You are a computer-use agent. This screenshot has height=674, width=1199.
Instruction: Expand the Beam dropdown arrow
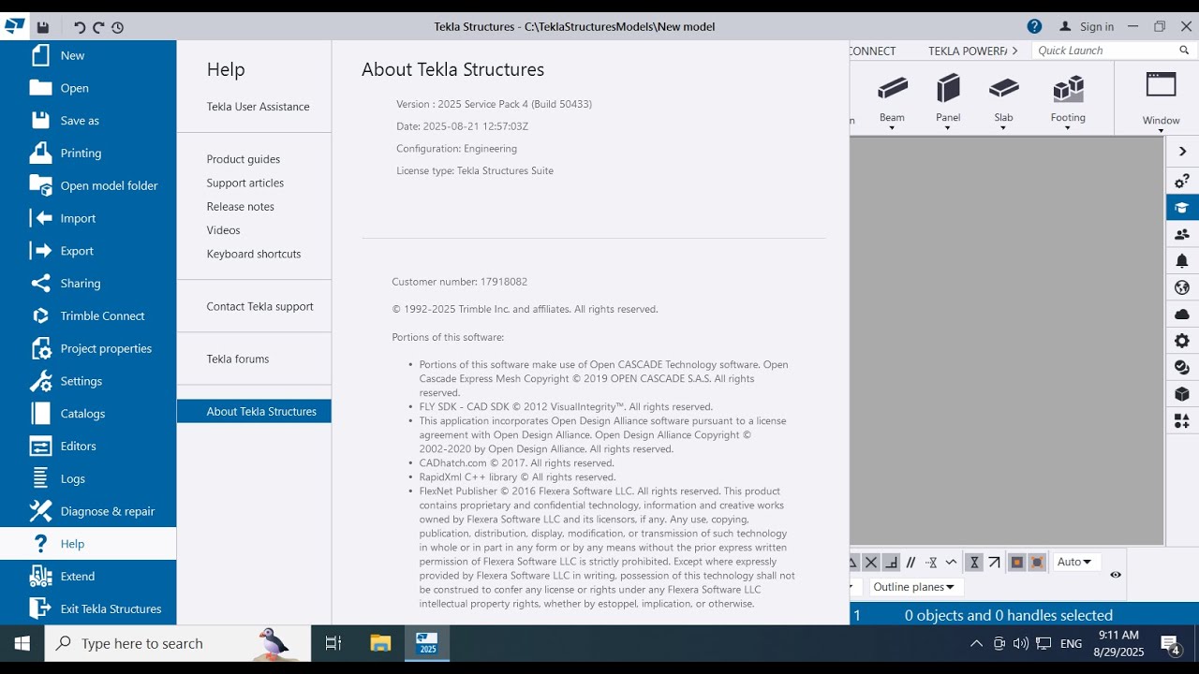[892, 128]
